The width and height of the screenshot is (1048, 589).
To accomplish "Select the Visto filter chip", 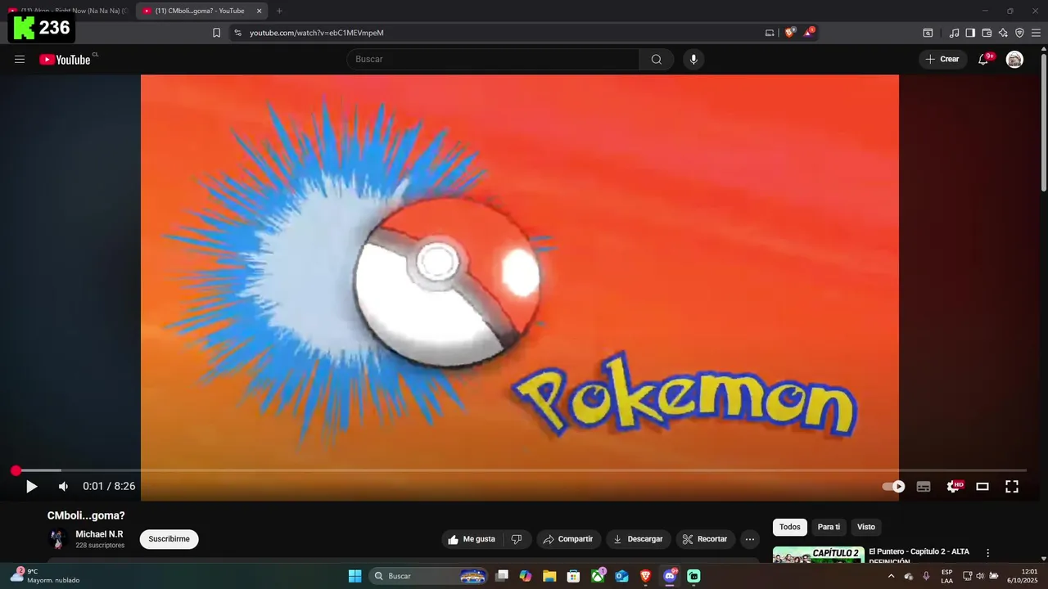I will [x=866, y=527].
